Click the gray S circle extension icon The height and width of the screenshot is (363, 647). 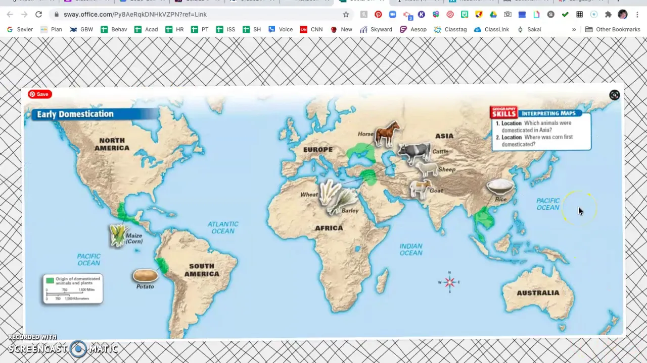550,15
